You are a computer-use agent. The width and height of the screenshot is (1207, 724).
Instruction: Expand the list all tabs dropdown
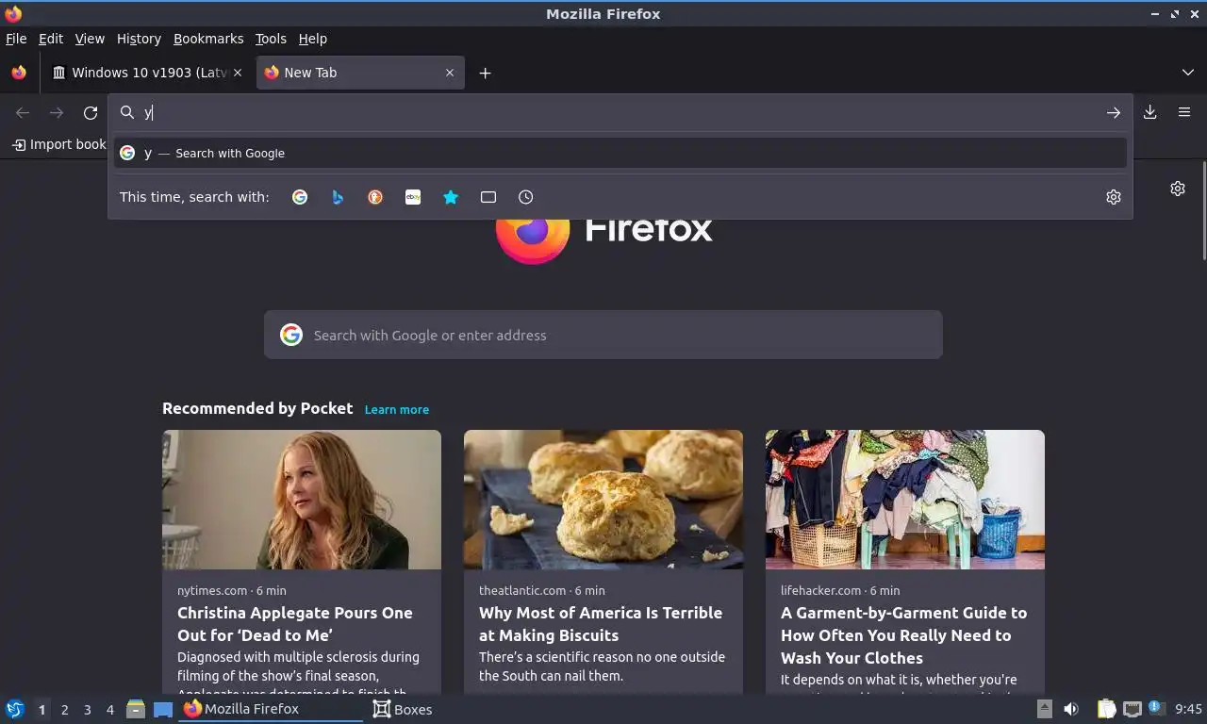click(1188, 73)
